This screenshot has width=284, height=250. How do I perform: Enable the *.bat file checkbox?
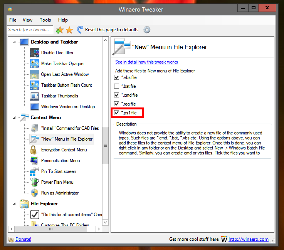pyautogui.click(x=116, y=86)
